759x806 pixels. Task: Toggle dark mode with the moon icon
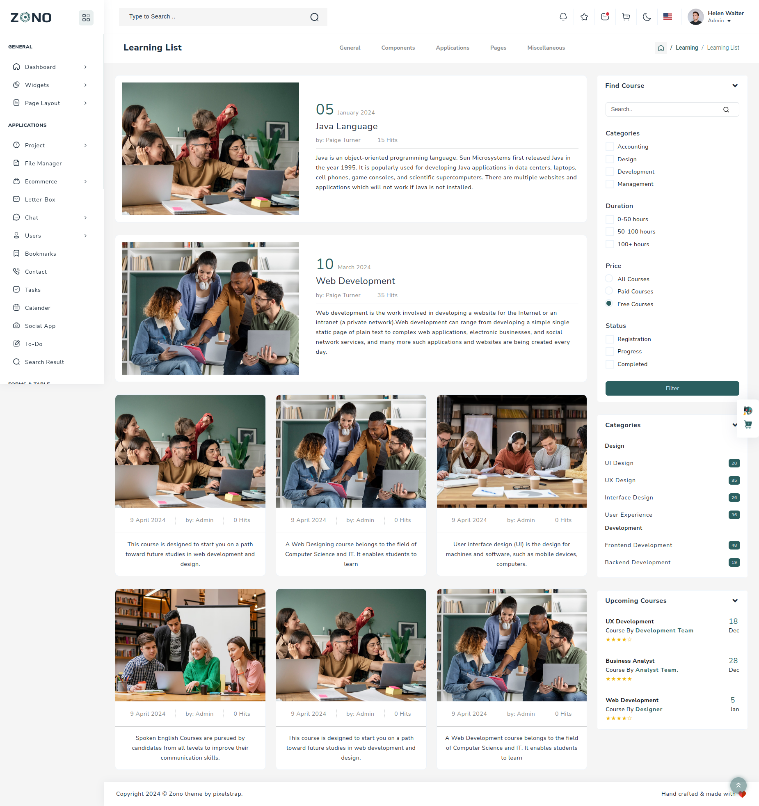[647, 17]
